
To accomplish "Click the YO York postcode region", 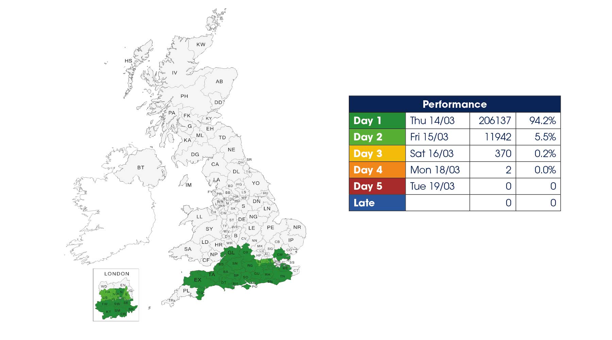I will point(256,183).
